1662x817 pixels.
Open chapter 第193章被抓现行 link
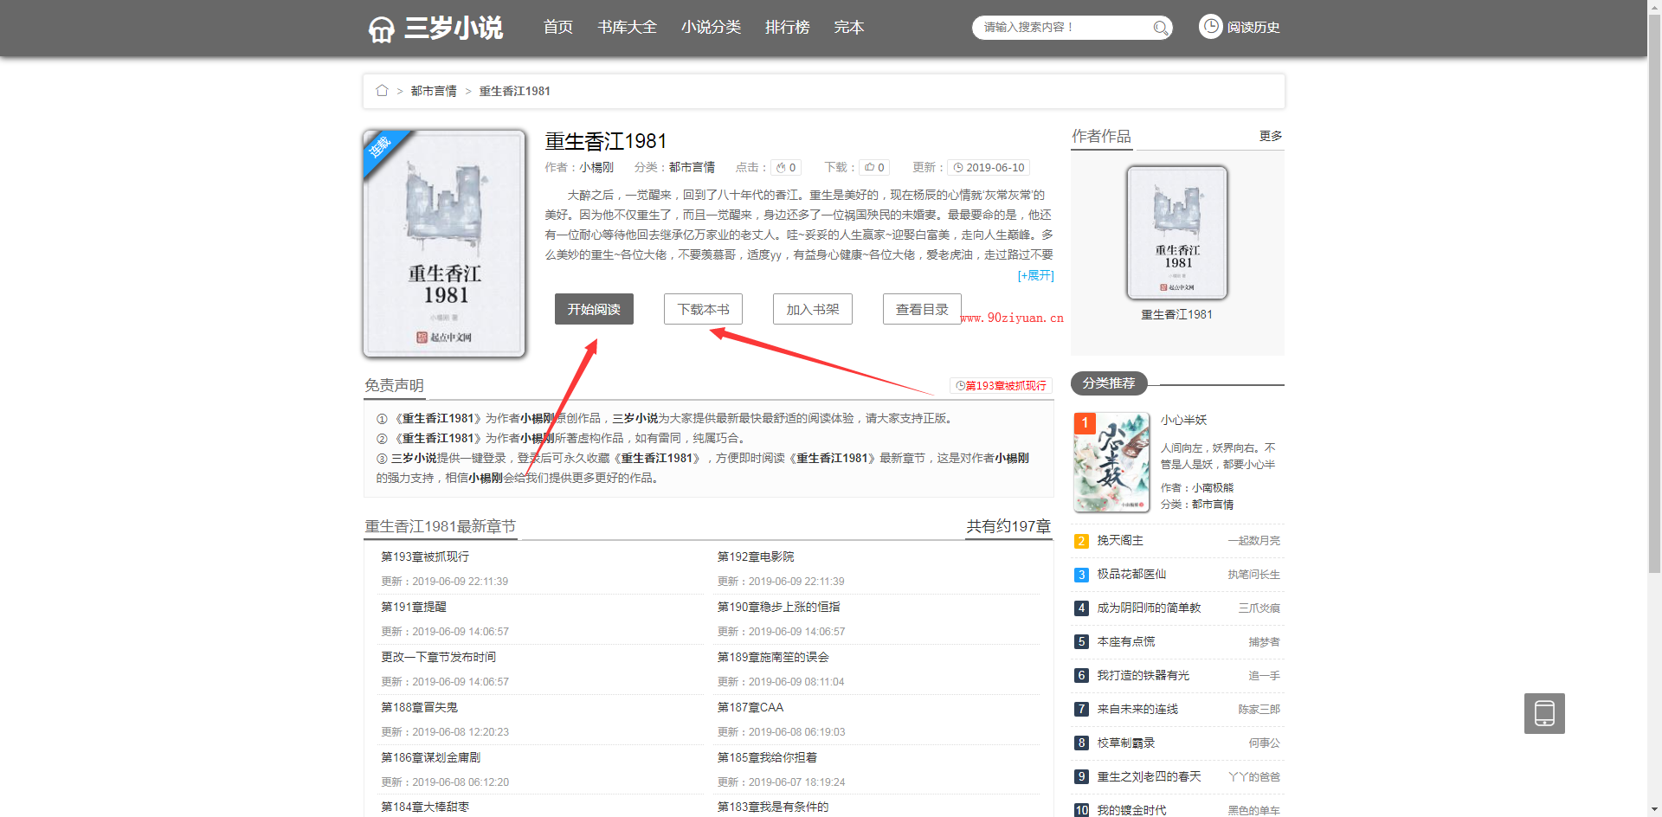tap(425, 556)
